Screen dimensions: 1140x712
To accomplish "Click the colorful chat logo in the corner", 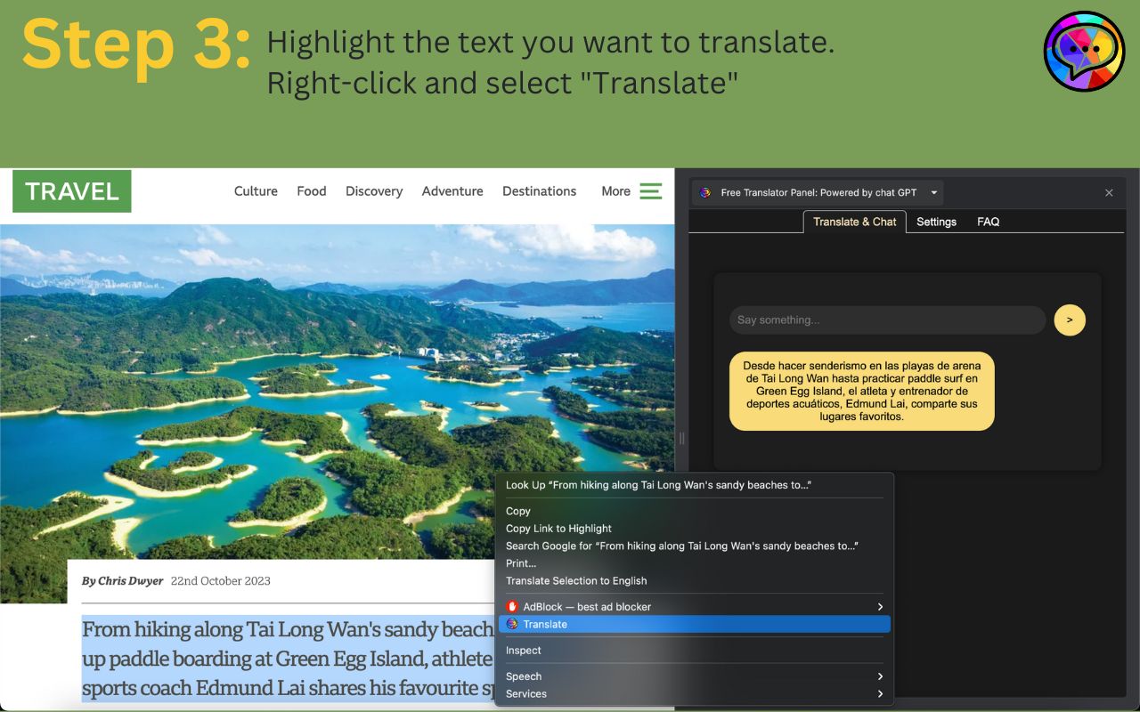I will pyautogui.click(x=1084, y=51).
